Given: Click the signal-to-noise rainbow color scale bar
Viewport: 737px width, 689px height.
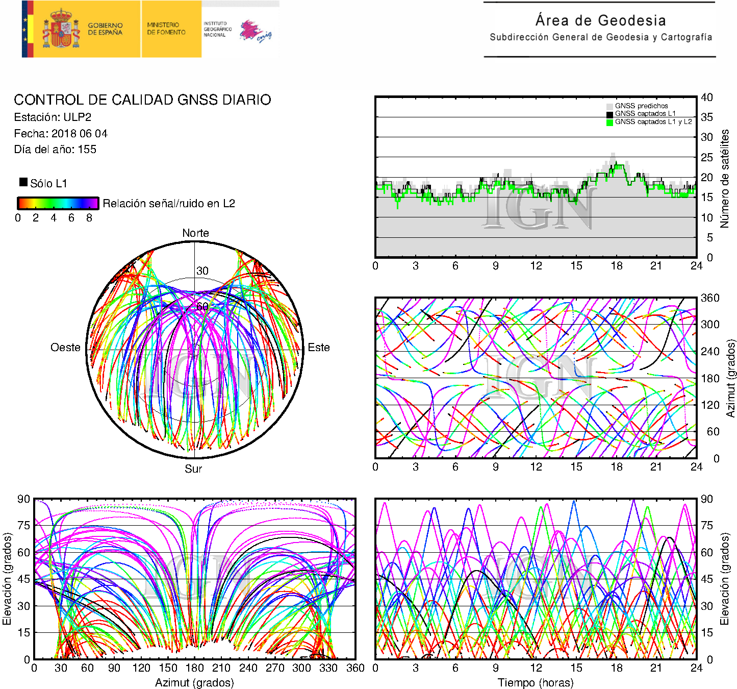Looking at the screenshot, I should [x=58, y=203].
